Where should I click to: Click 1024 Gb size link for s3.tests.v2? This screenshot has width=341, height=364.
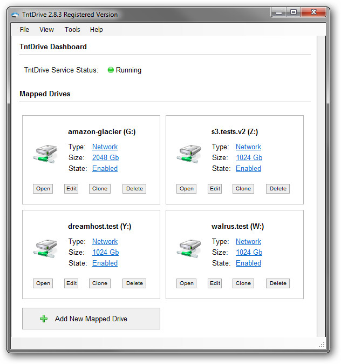(x=249, y=157)
